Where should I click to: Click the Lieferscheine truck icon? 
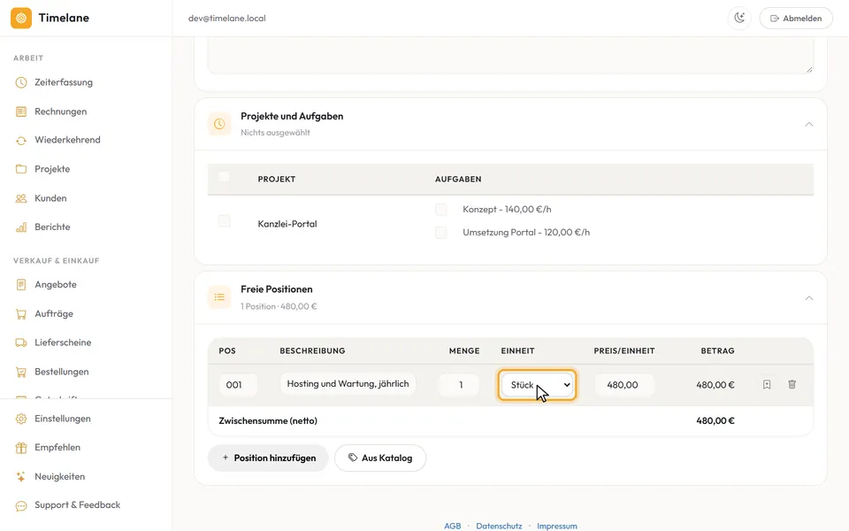(x=21, y=342)
